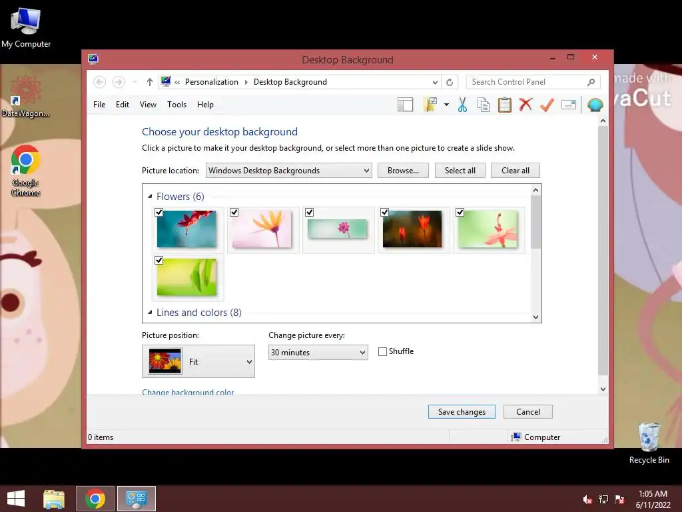Screen dimensions: 682x512
Task: Open Change background color link
Action: click(188, 392)
